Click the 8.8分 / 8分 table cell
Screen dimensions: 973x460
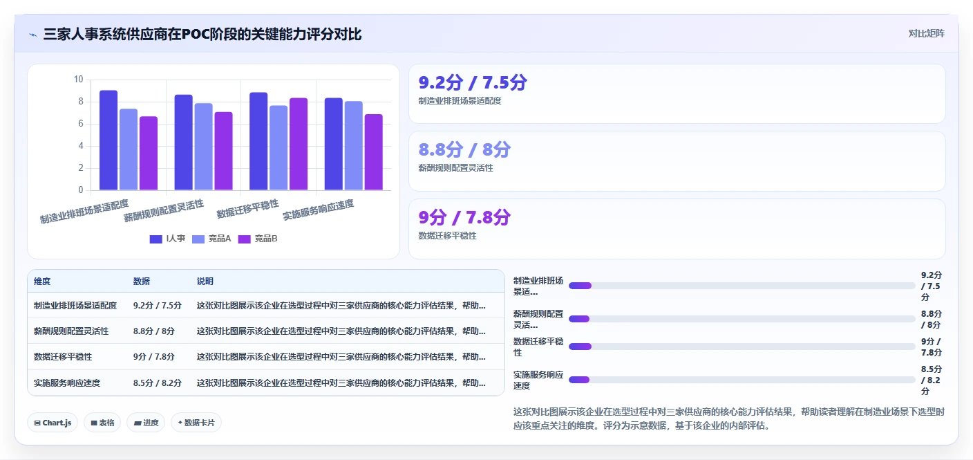coord(154,331)
